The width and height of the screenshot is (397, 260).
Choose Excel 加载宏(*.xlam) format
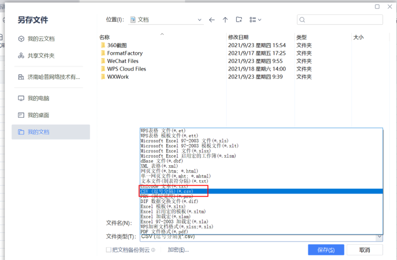point(262,216)
